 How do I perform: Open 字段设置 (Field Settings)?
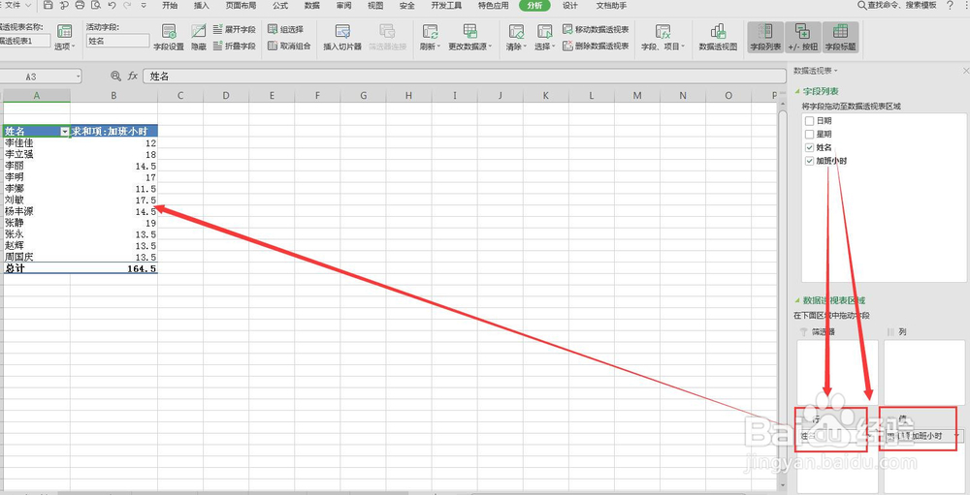tap(169, 37)
